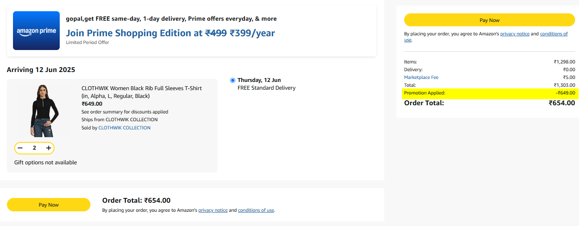Decrease quantity with the minus icon
The height and width of the screenshot is (226, 579).
[x=20, y=148]
